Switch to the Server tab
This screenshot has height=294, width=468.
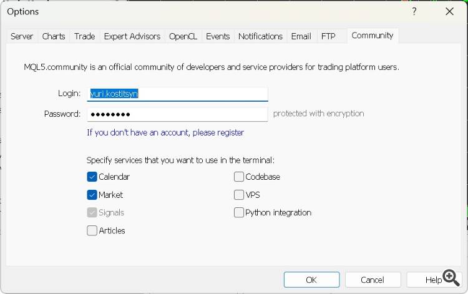coord(22,36)
